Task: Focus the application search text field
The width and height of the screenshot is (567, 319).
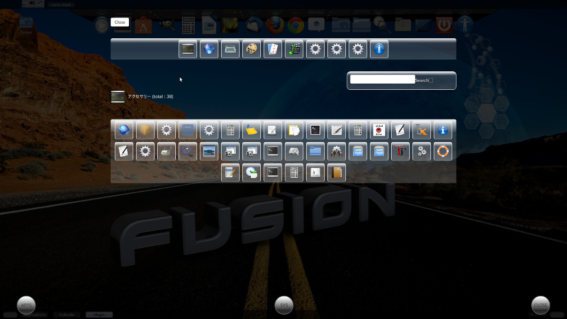Action: pos(382,79)
